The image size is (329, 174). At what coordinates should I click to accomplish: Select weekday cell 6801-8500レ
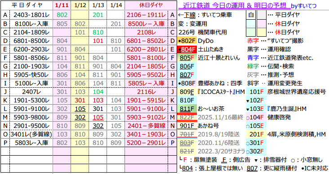pos(31,41)
